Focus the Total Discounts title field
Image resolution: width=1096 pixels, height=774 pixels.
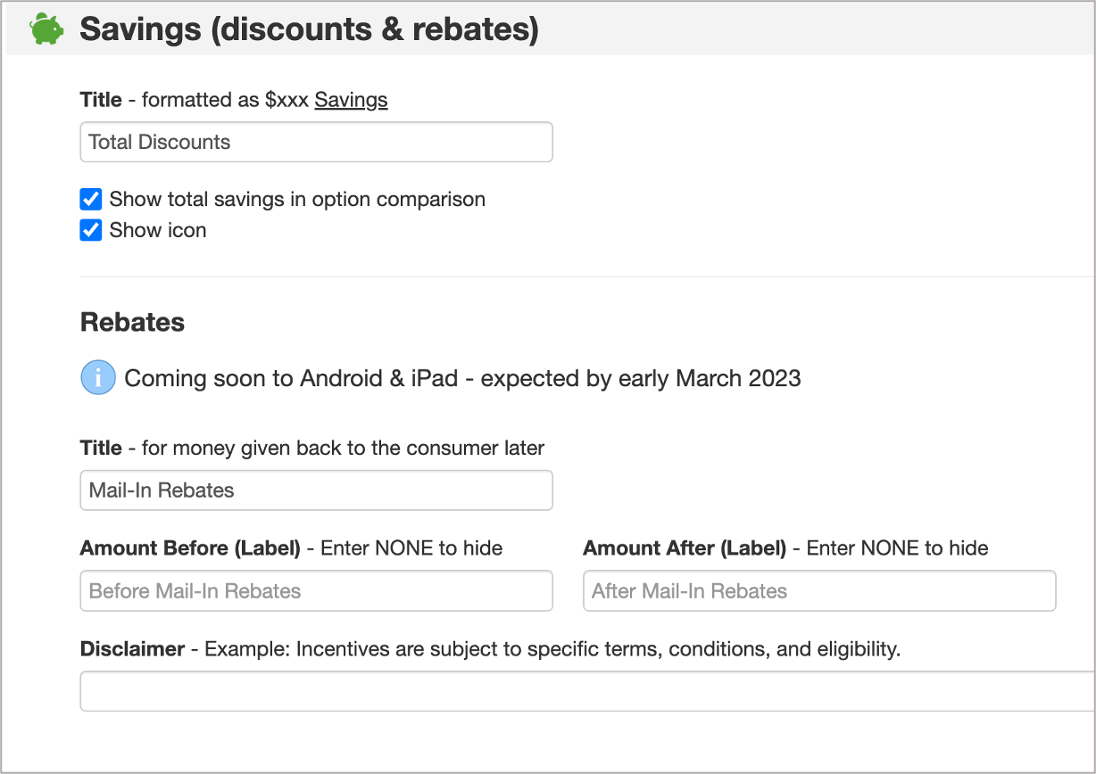[317, 143]
